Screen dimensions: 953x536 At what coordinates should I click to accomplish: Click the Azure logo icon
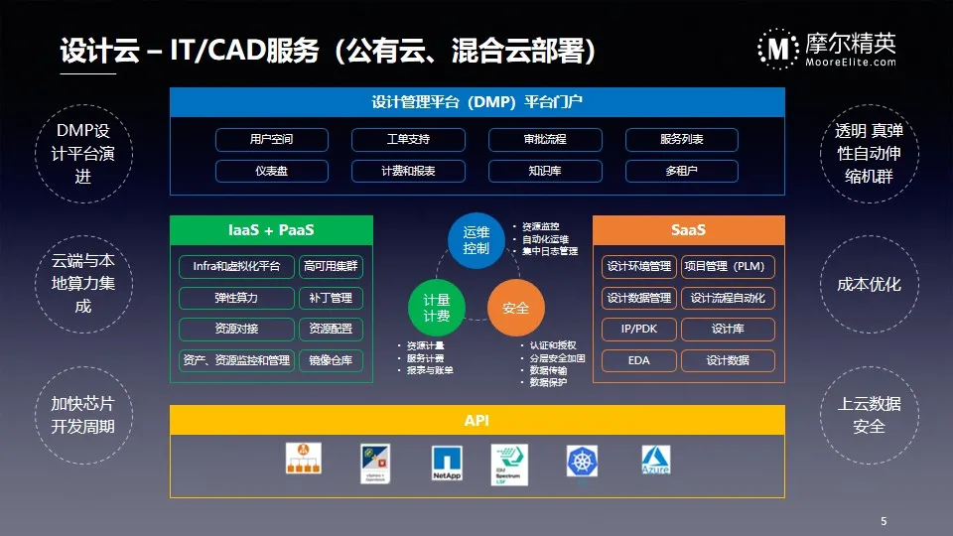pyautogui.click(x=656, y=460)
